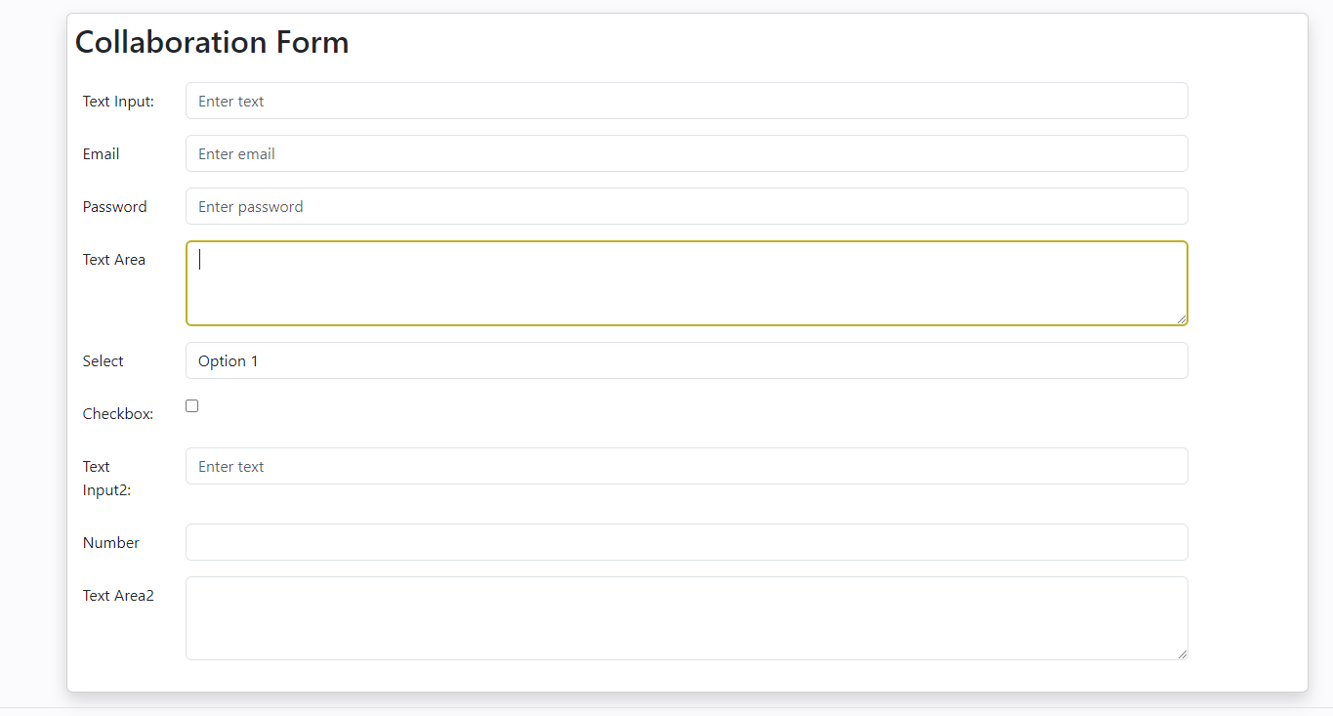Viewport: 1333px width, 716px height.
Task: Click the "Text Input:" label
Action: (118, 101)
